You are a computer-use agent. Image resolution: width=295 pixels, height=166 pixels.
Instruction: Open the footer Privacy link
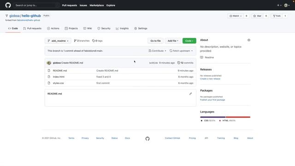[85, 138]
